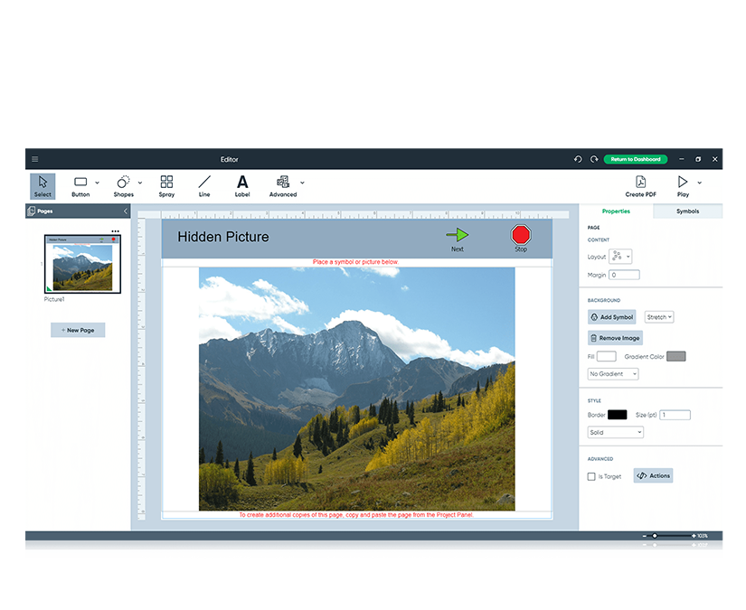Enable the Is Target checkbox
The image size is (746, 610).
[590, 476]
